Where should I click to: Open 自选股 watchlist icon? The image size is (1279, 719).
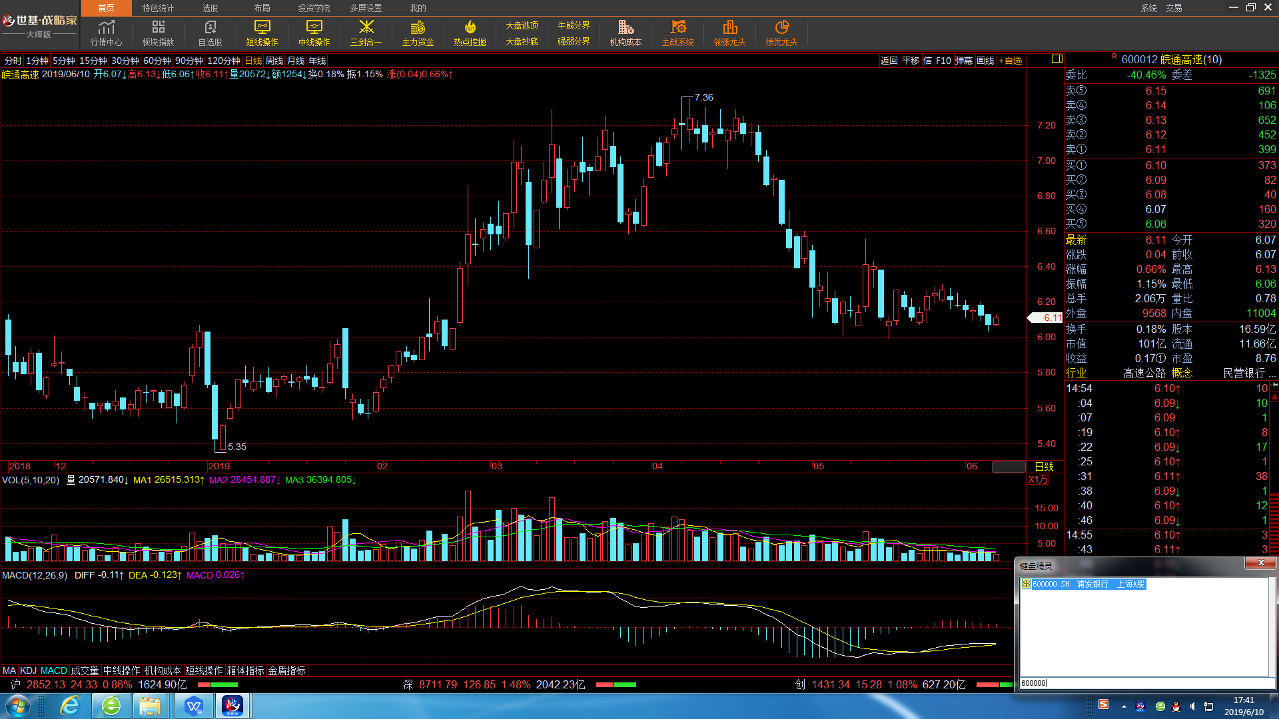[x=211, y=33]
